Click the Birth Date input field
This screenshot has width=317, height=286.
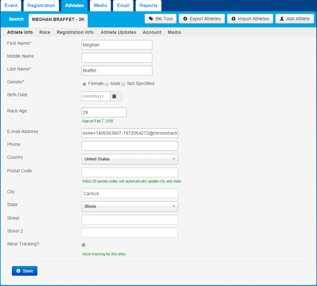(x=96, y=96)
